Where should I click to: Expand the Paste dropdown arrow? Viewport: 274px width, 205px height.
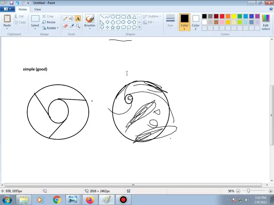click(x=7, y=29)
